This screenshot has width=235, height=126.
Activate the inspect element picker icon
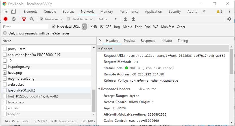coord(6,12)
